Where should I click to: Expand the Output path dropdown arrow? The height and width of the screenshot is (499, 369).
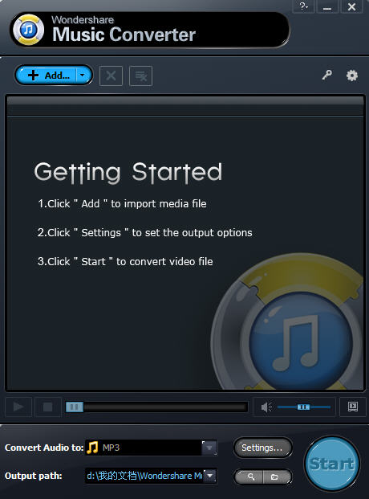coord(210,476)
